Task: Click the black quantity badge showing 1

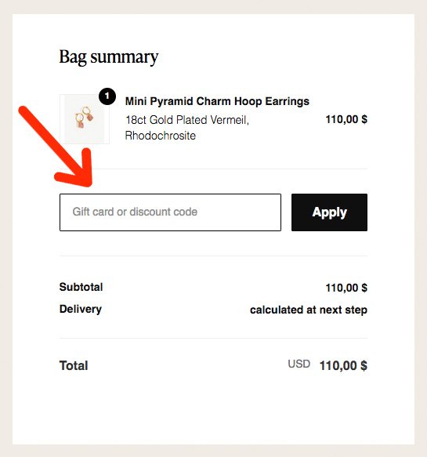Action: [x=107, y=96]
